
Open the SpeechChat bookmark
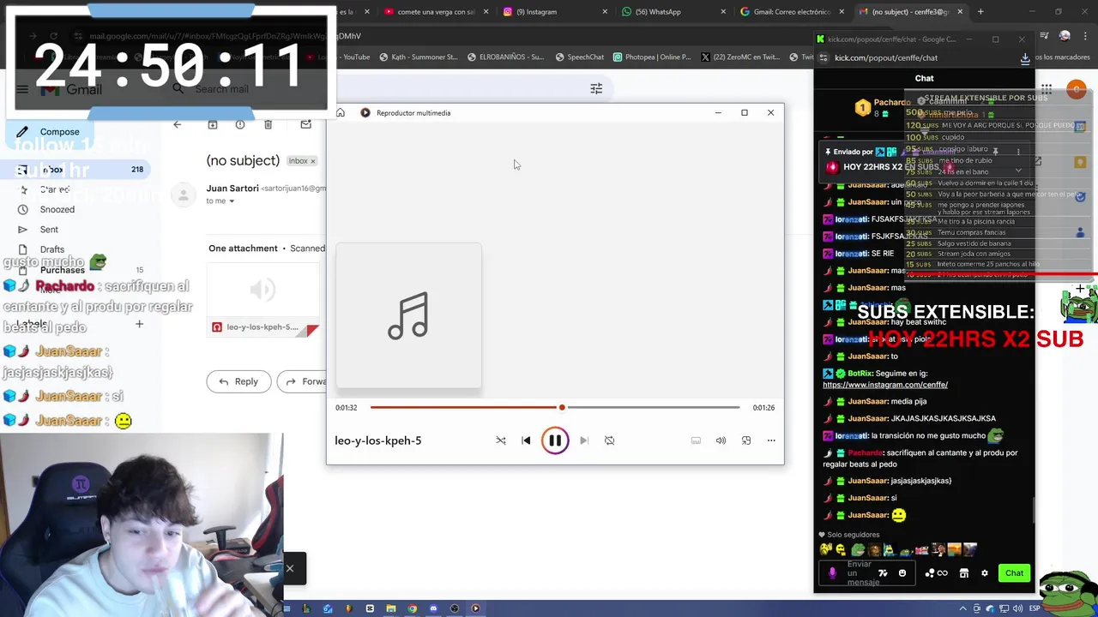(579, 57)
